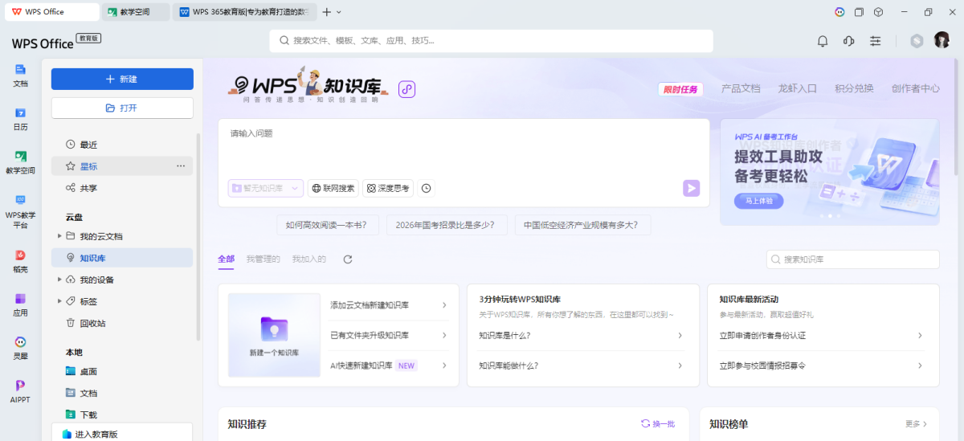Select 共享 in the sidebar

tap(122, 188)
